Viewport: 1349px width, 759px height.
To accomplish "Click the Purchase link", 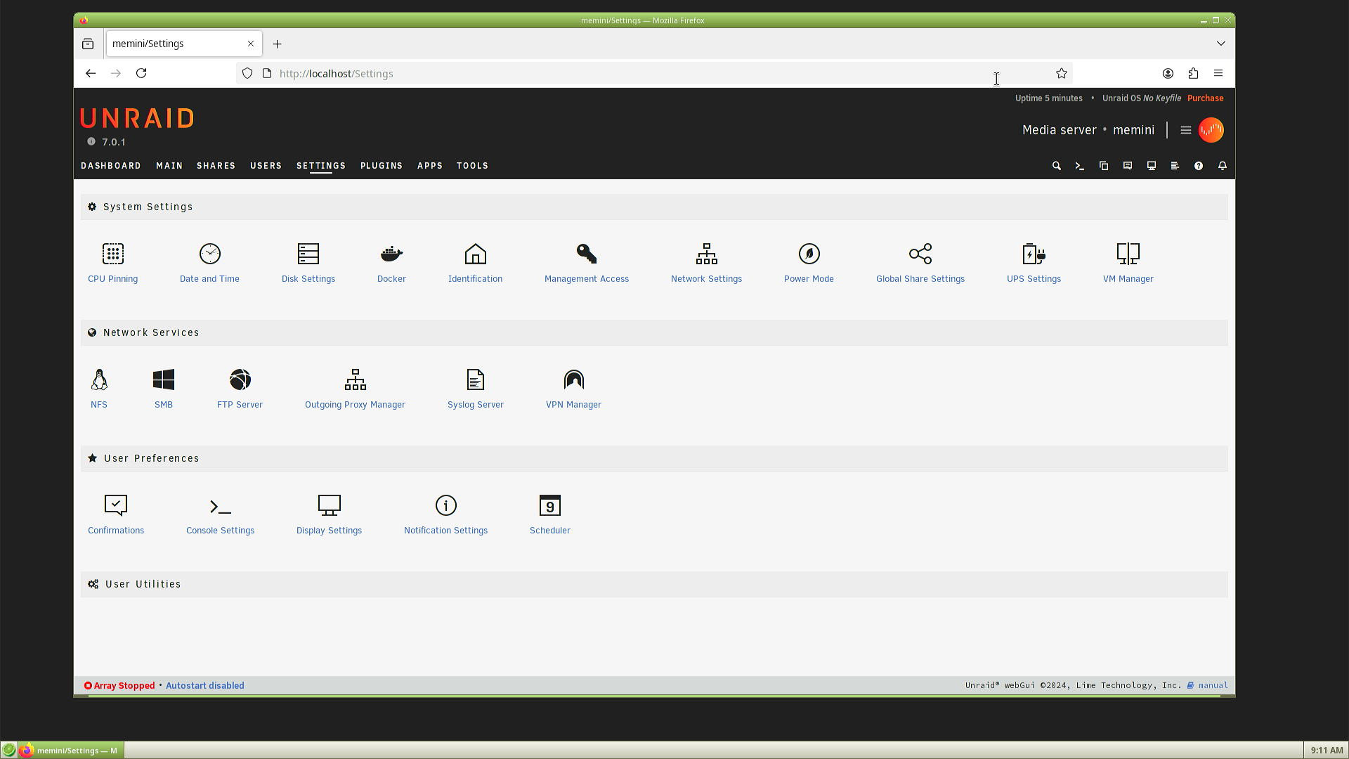I will click(x=1205, y=98).
